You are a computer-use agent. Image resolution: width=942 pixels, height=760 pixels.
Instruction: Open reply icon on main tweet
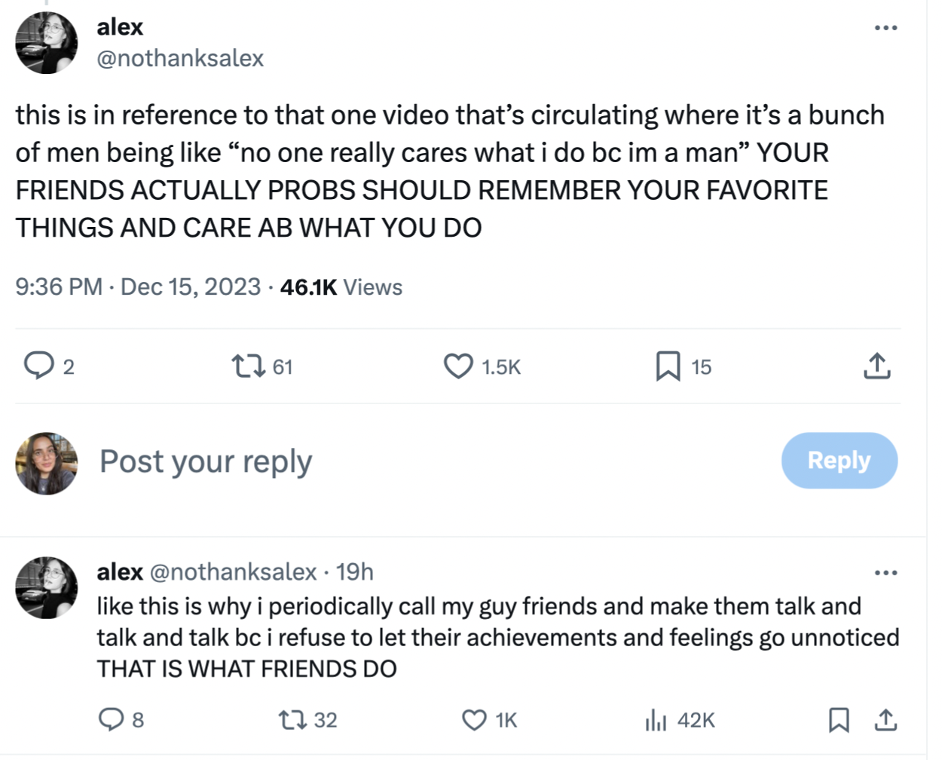pyautogui.click(x=38, y=366)
